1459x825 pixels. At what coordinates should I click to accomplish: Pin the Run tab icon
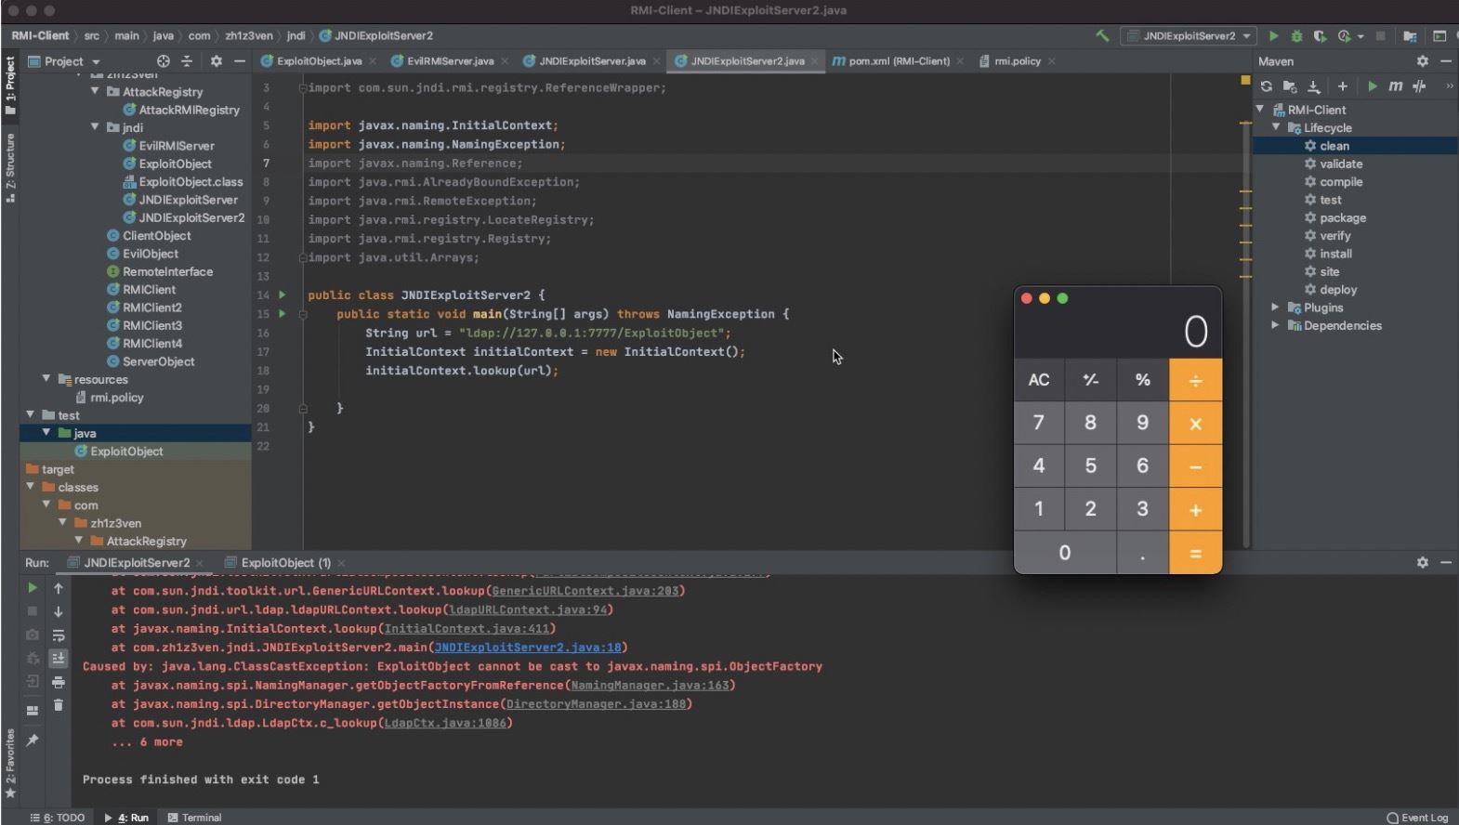point(33,740)
